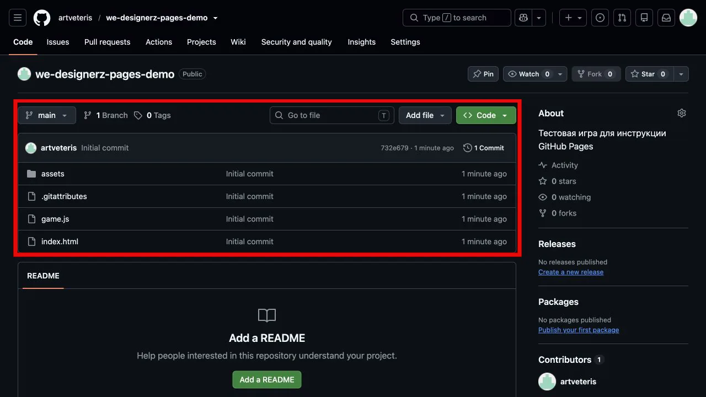View the 0 watching link

point(565,197)
